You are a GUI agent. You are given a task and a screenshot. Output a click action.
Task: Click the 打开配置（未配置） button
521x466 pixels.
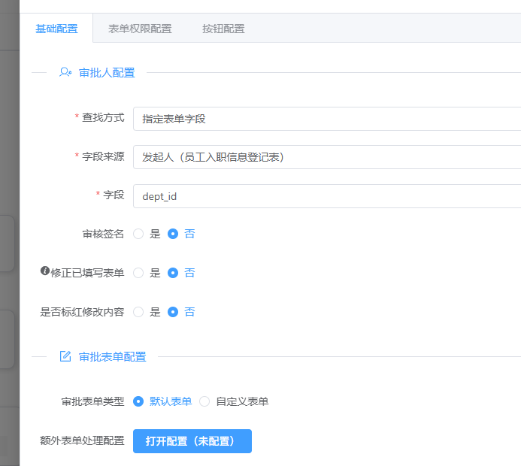[192, 441]
